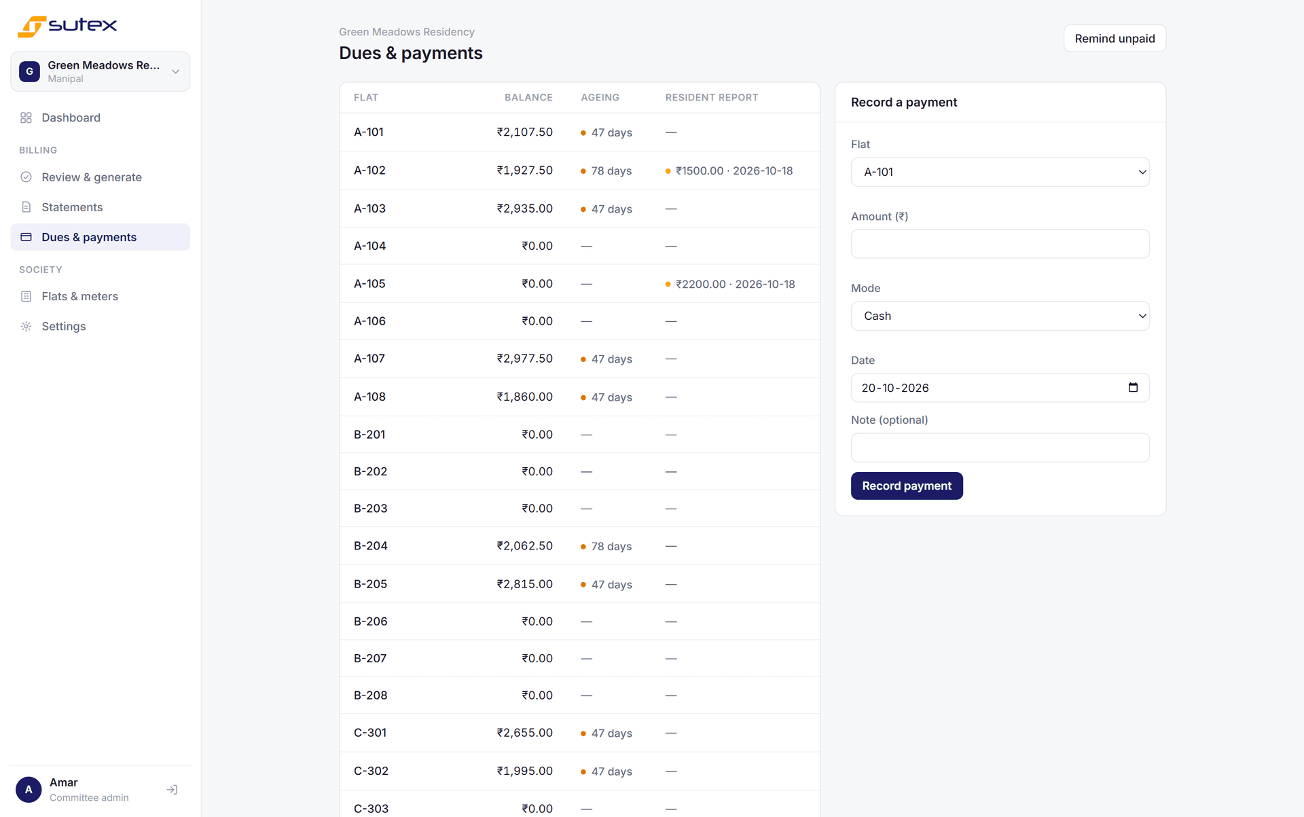This screenshot has height=817, width=1304.
Task: Click balance ₹1,995.00 for C-302
Action: point(524,771)
